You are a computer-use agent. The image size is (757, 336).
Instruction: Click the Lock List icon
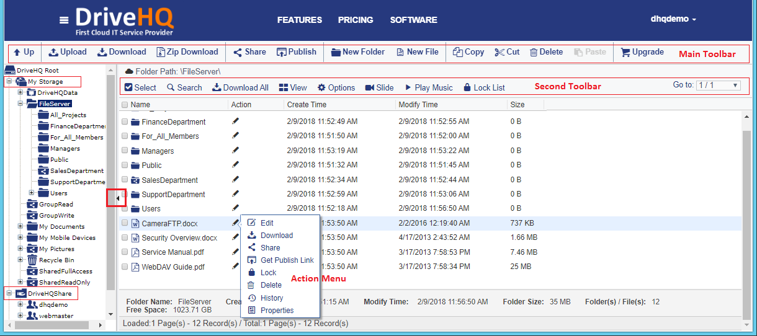point(467,87)
